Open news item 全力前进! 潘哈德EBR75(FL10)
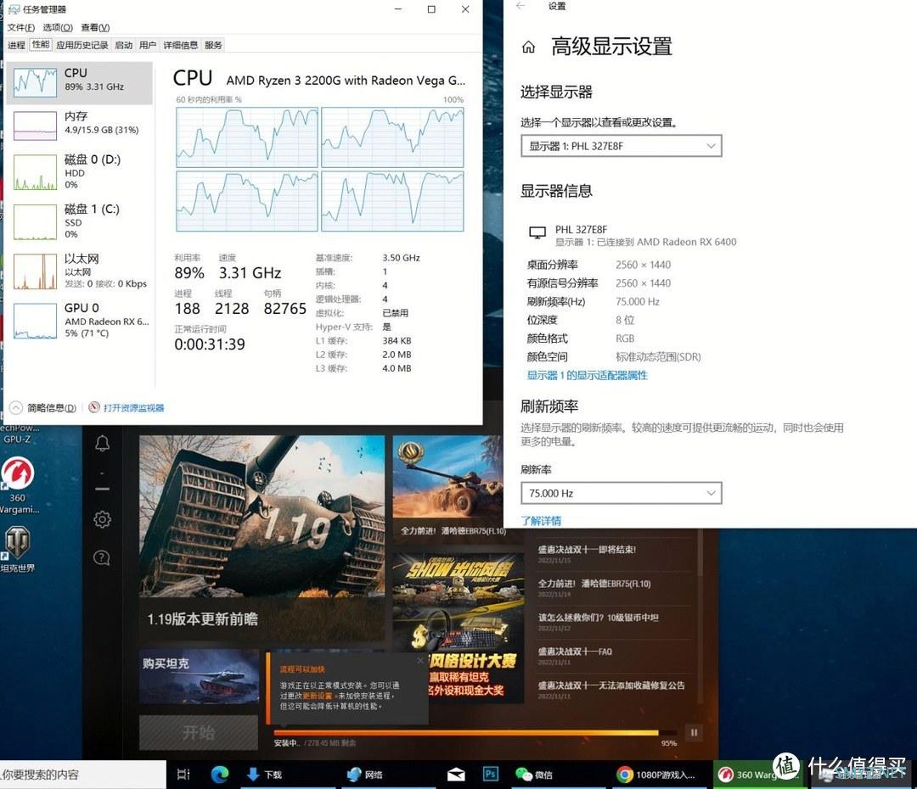 pyautogui.click(x=594, y=584)
